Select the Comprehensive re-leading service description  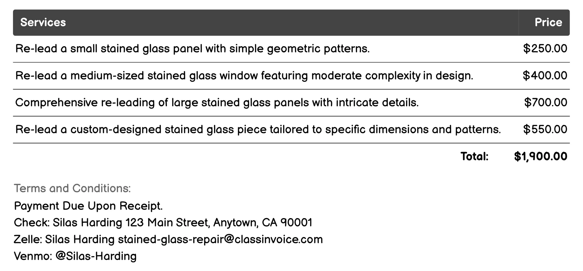point(217,102)
